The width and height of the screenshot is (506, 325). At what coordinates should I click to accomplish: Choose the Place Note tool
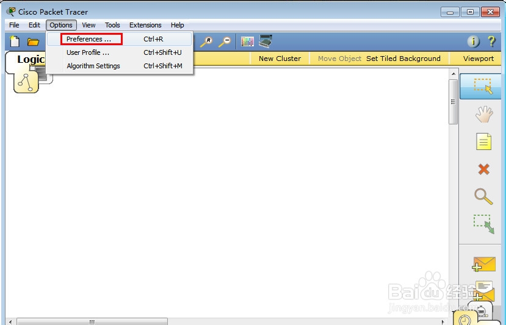pyautogui.click(x=483, y=141)
